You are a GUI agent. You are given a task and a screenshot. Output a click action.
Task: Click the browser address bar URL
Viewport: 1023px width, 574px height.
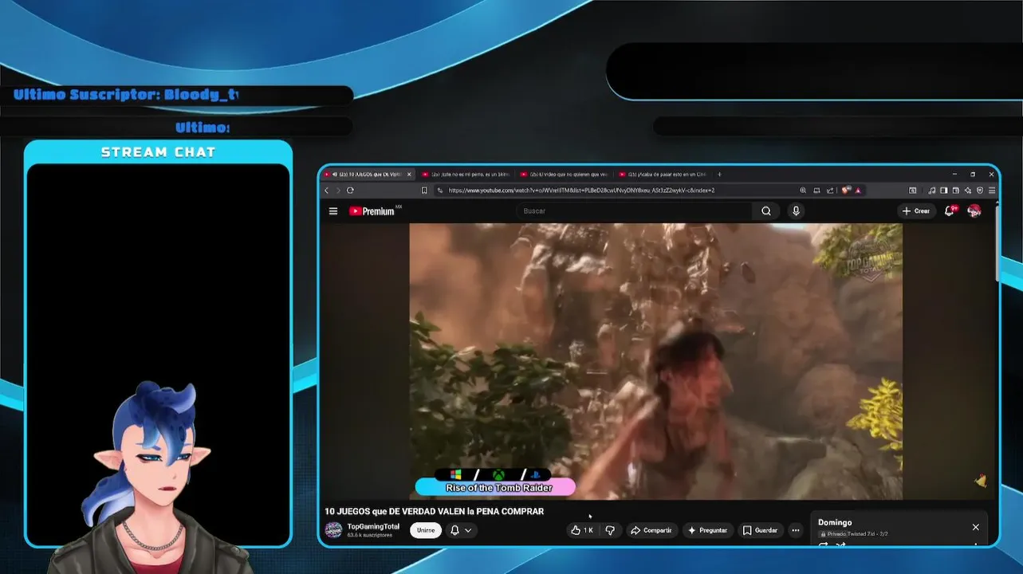(581, 191)
